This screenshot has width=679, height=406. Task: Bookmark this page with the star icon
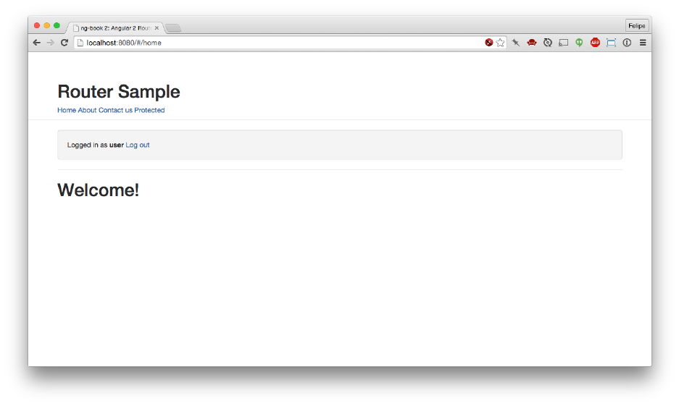(x=500, y=43)
